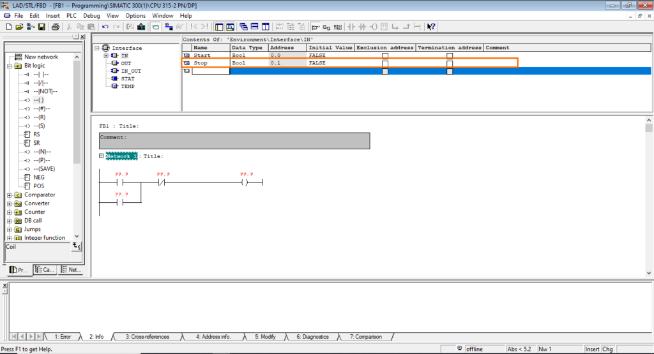Viewport: 654px width, 354px height.
Task: Open the File menu
Action: [19, 16]
